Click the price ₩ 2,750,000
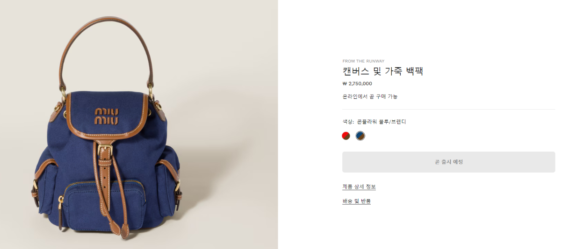The image size is (561, 249). coord(357,84)
